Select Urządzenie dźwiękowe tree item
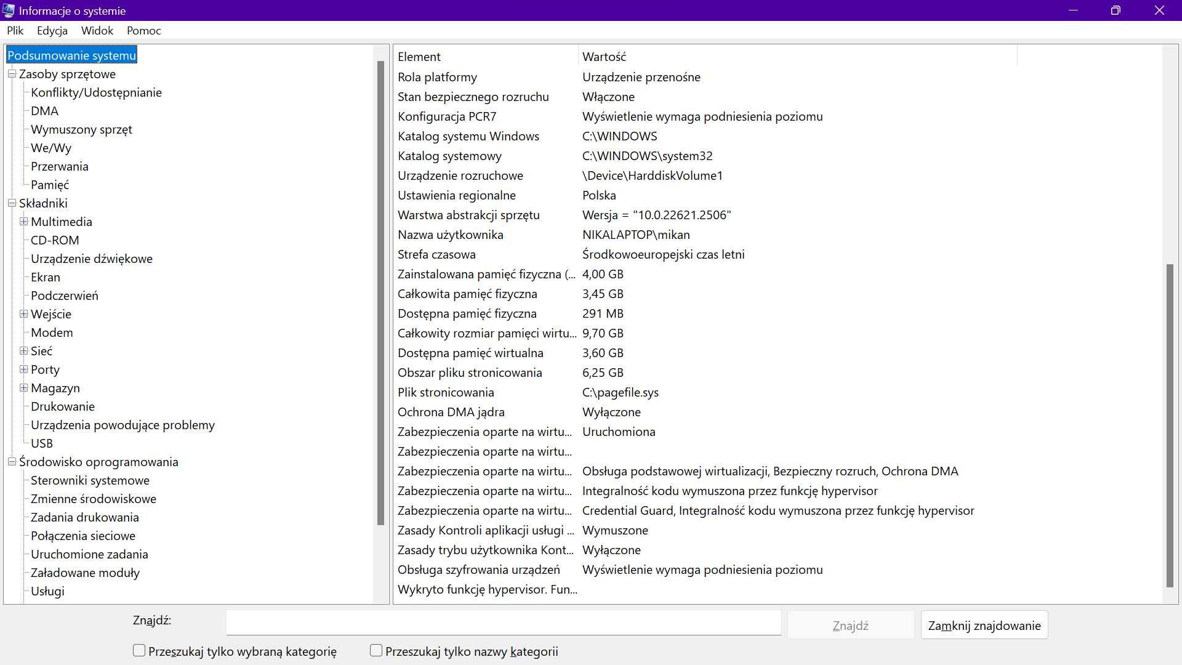1182x665 pixels. coord(92,259)
